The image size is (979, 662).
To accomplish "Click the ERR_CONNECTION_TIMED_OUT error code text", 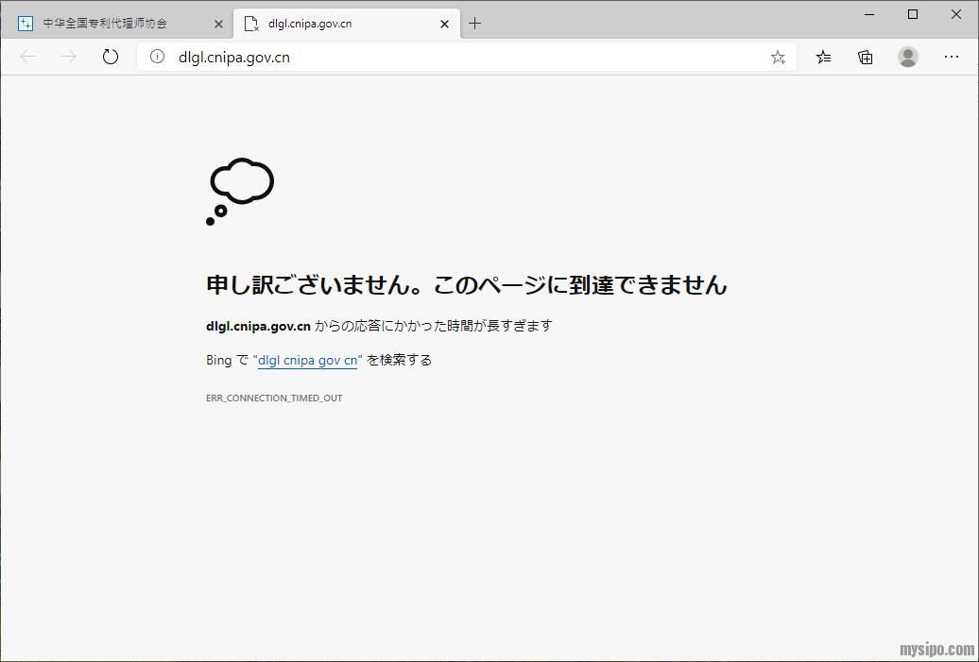I will [x=274, y=398].
